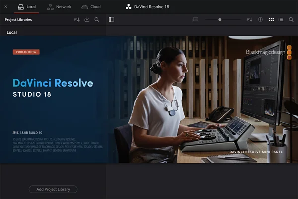Sort the Project Libraries list
The height and width of the screenshot is (199, 298).
[x=77, y=19]
